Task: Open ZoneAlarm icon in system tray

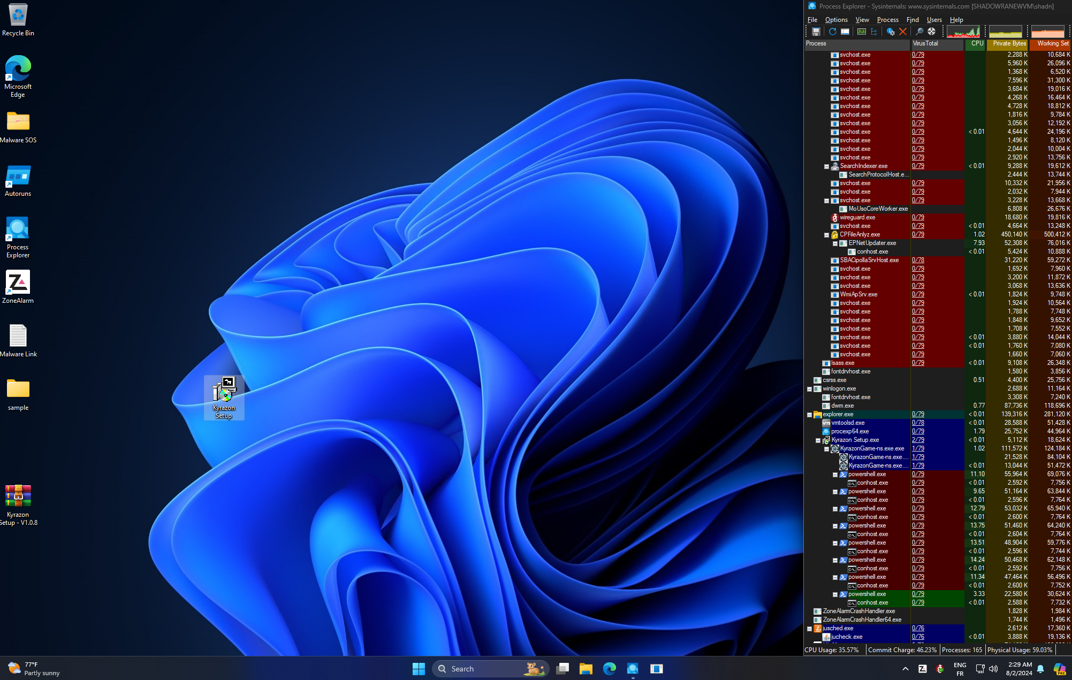Action: (x=922, y=669)
